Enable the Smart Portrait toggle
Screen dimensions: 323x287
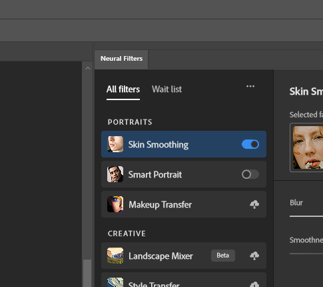click(250, 174)
